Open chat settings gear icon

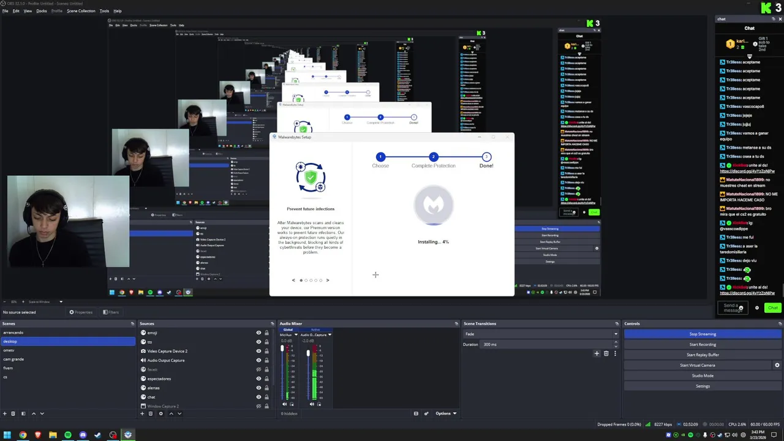point(757,308)
